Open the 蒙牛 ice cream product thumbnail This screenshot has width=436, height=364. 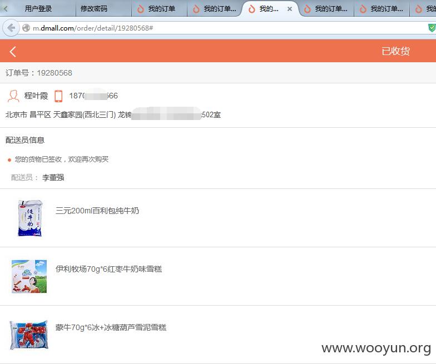pyautogui.click(x=29, y=335)
